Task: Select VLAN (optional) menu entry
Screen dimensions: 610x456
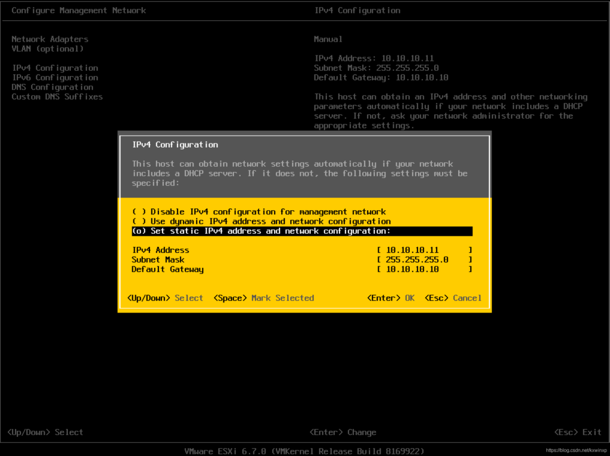Action: click(x=48, y=49)
